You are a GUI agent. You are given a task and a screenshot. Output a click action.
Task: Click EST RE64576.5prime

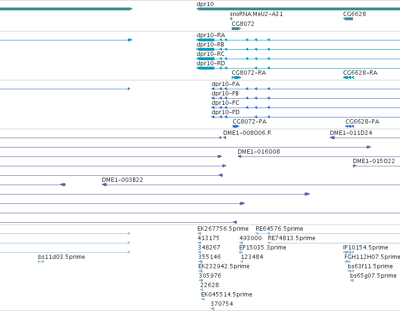pos(279,229)
